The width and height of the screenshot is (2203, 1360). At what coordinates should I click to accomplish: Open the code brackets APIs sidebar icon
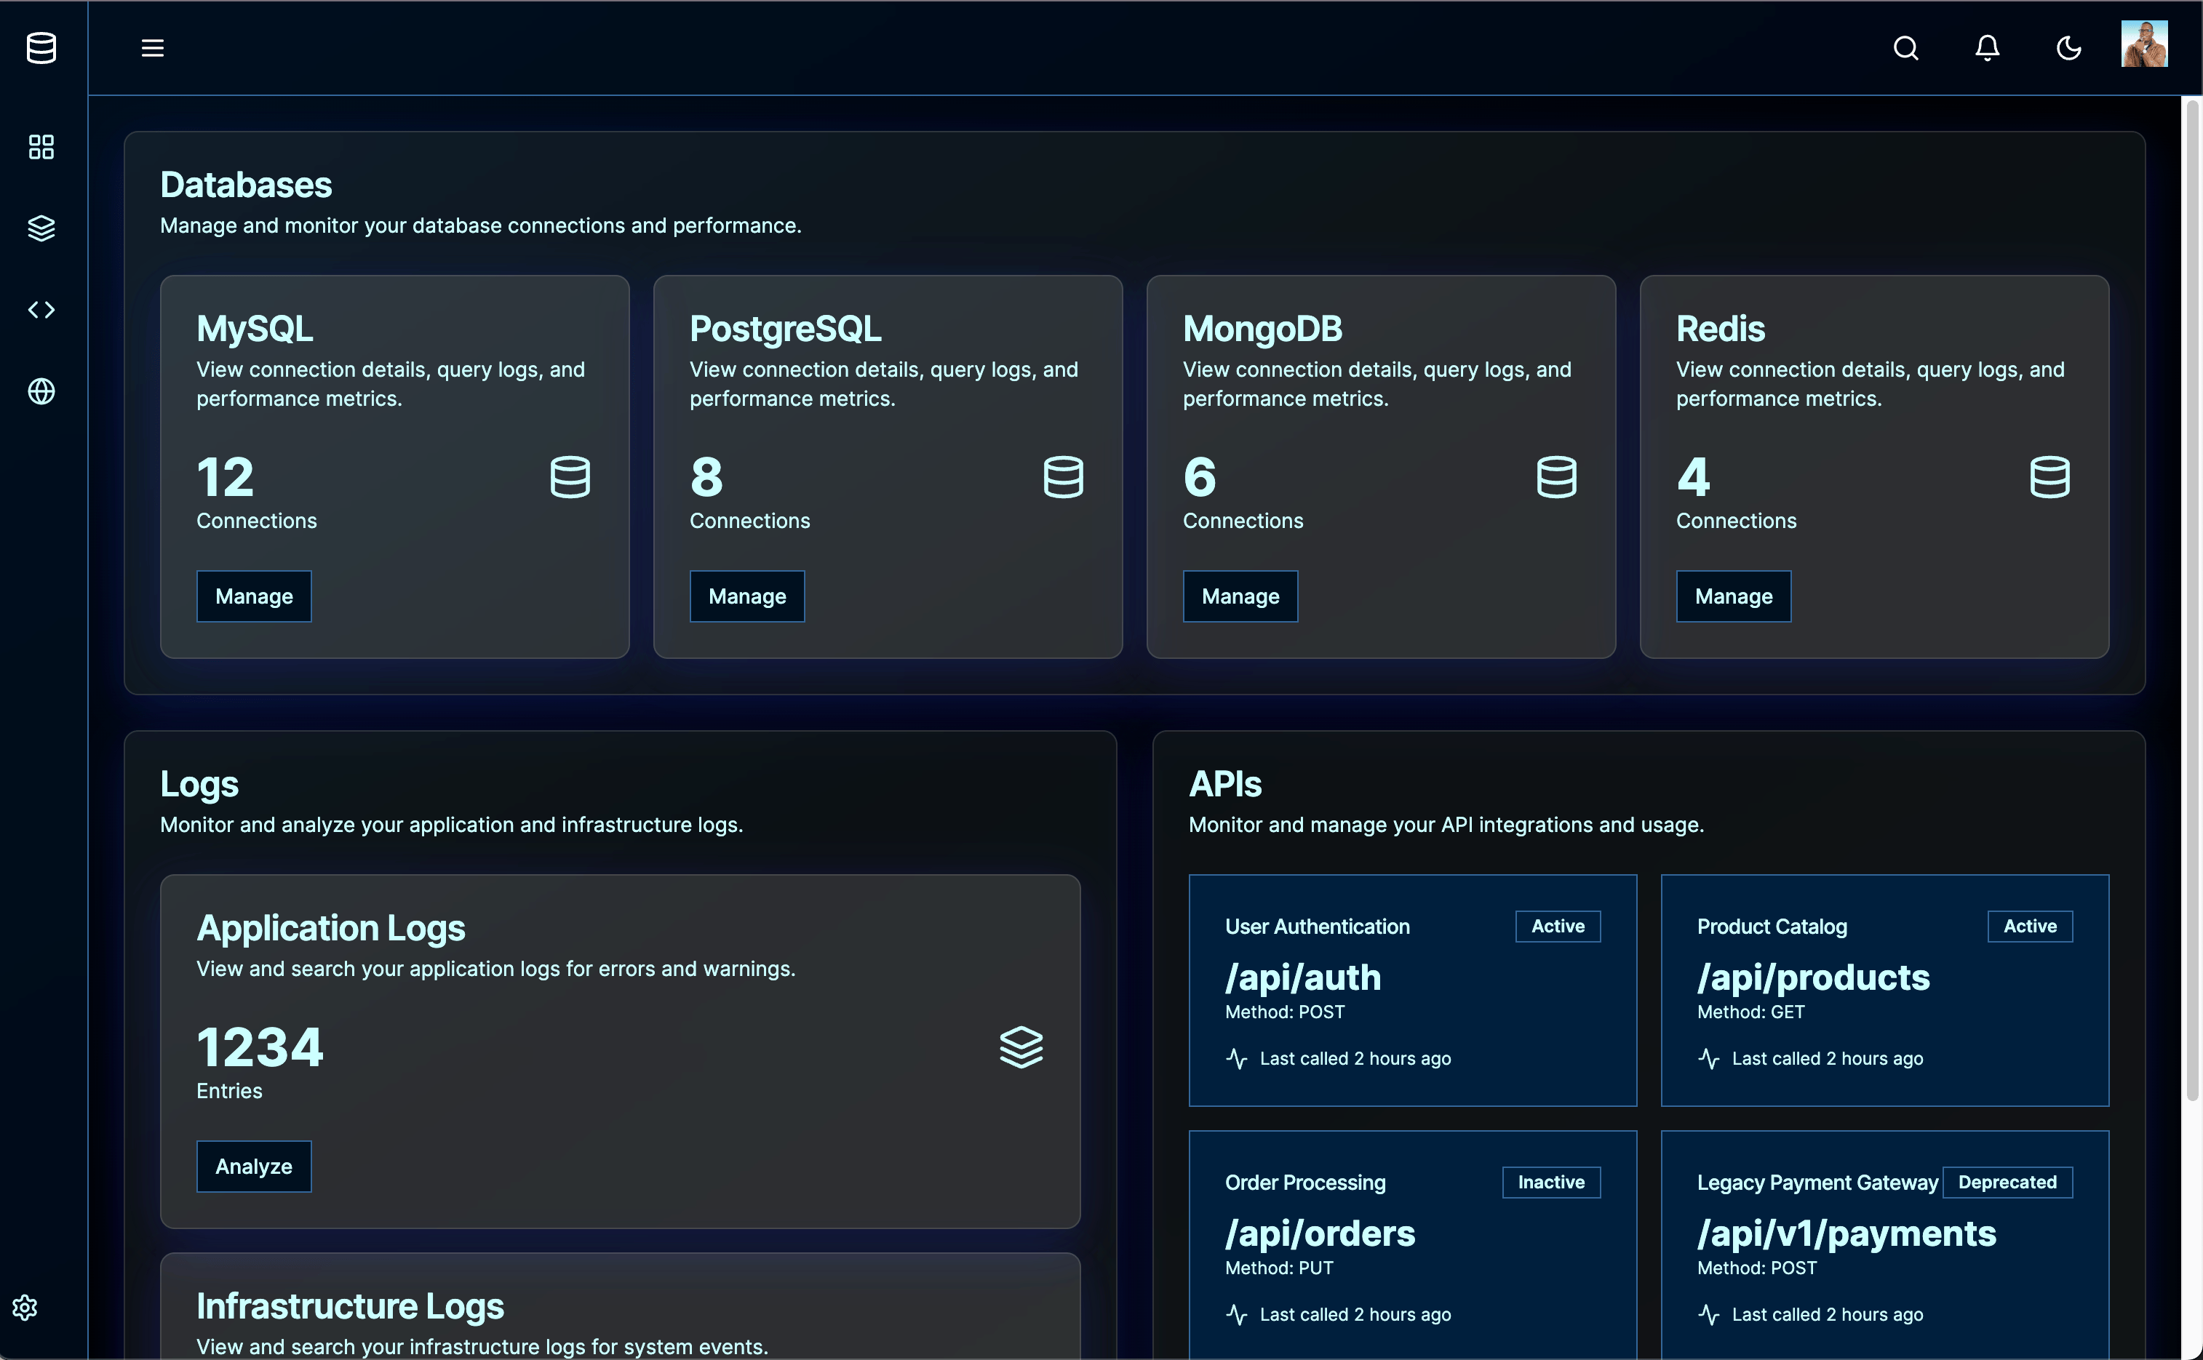41,311
